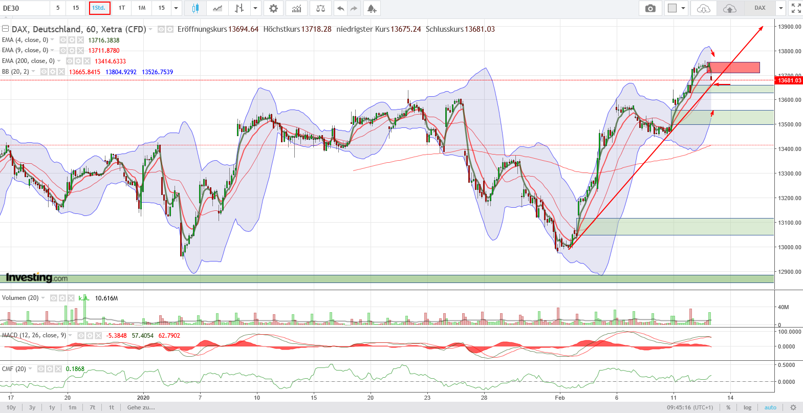Viewport: 803px width, 413px height.
Task: Load saved chart layout from cloud
Action: [x=704, y=8]
